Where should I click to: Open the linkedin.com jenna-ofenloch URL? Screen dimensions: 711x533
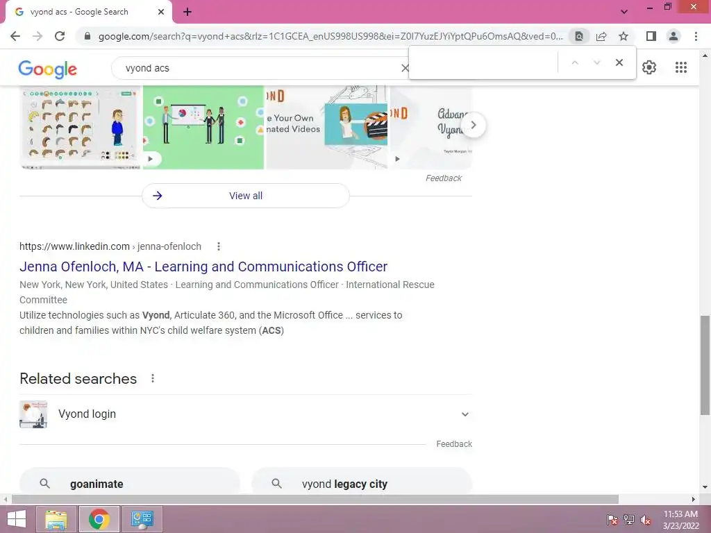pyautogui.click(x=110, y=246)
